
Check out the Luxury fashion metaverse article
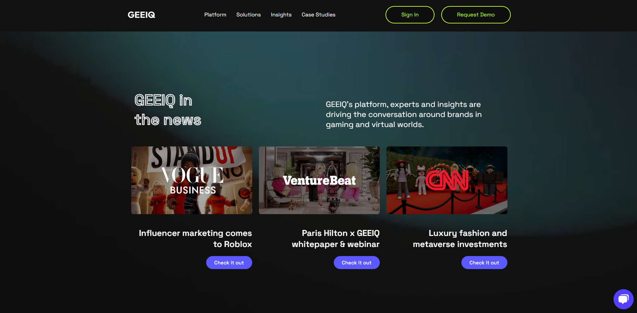point(484,263)
